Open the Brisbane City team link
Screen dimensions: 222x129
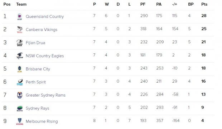tap(38, 69)
